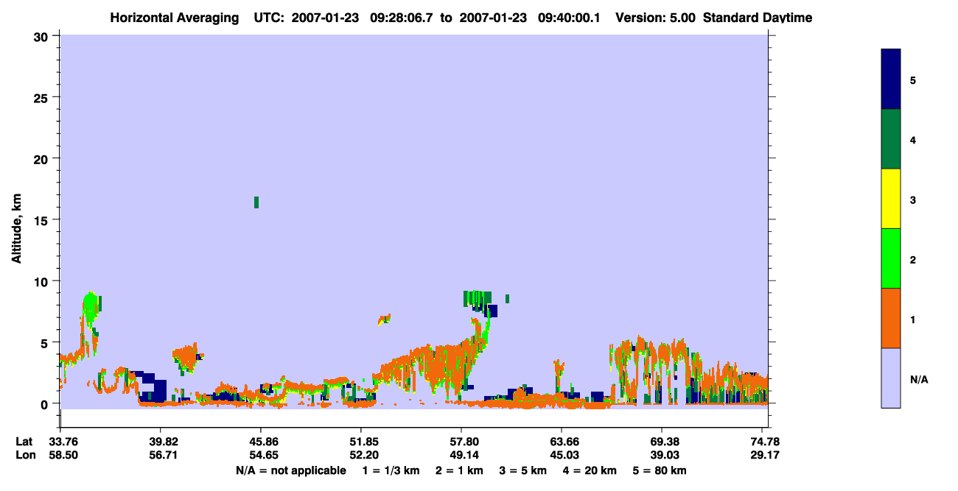The width and height of the screenshot is (958, 491).
Task: Click the dark green level 4 legend swatch
Action: [890, 139]
